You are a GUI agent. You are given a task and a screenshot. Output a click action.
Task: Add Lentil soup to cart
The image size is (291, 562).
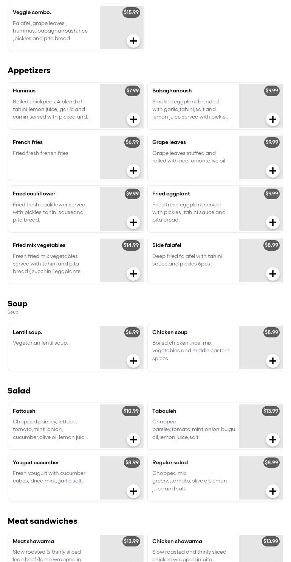pos(133,361)
